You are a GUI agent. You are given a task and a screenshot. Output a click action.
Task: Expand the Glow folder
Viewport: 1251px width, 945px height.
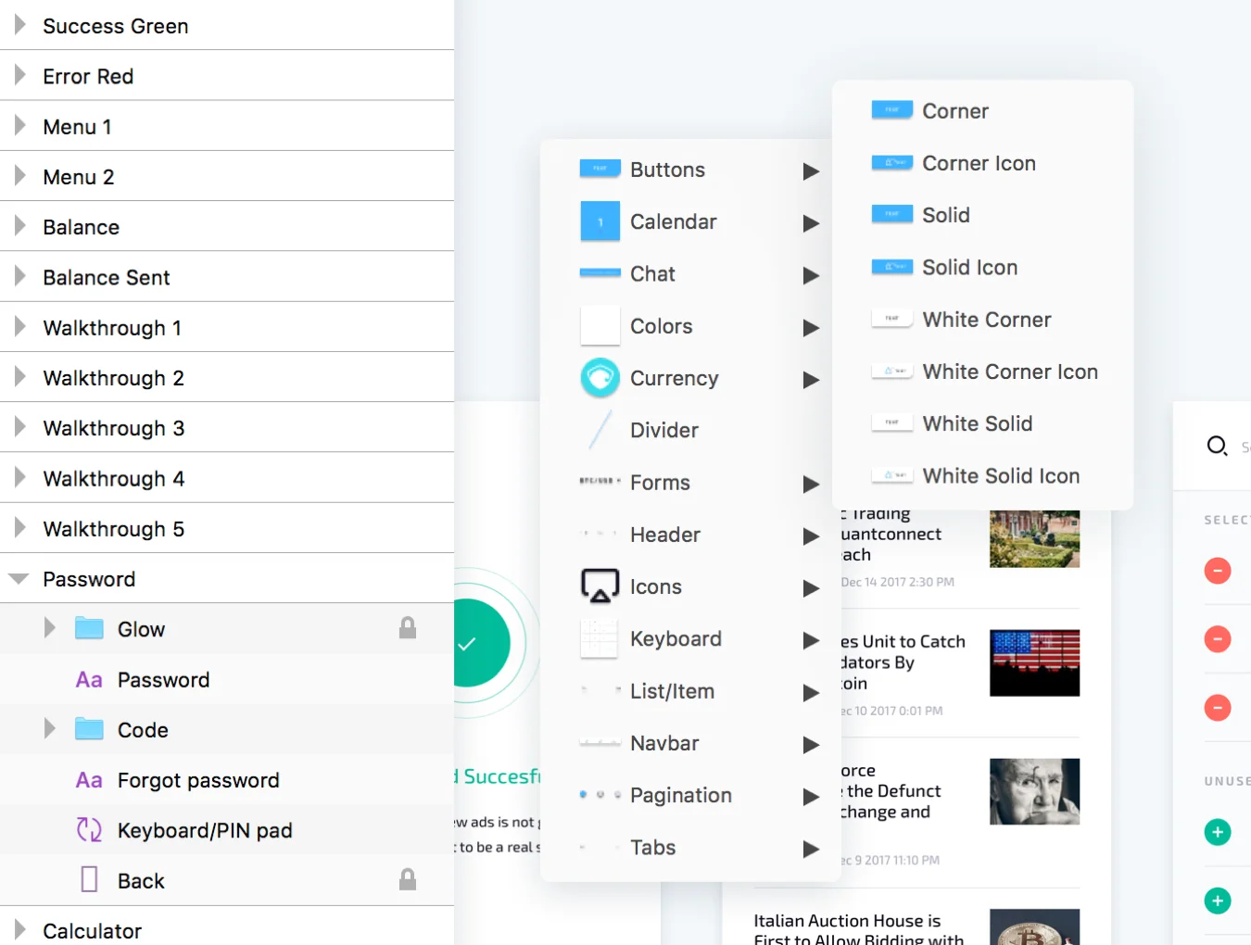coord(50,628)
